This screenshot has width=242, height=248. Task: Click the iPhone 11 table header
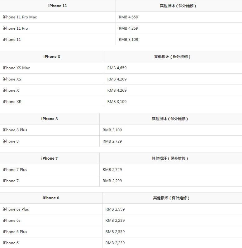point(58,6)
